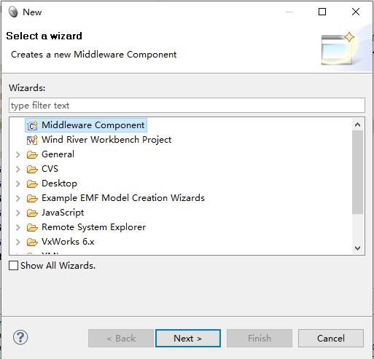Click the Desktop folder icon
374x359 pixels.
pos(32,184)
